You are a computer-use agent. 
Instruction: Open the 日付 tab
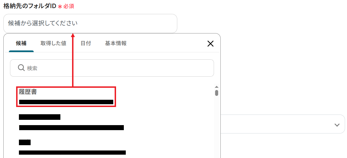[x=86, y=43]
